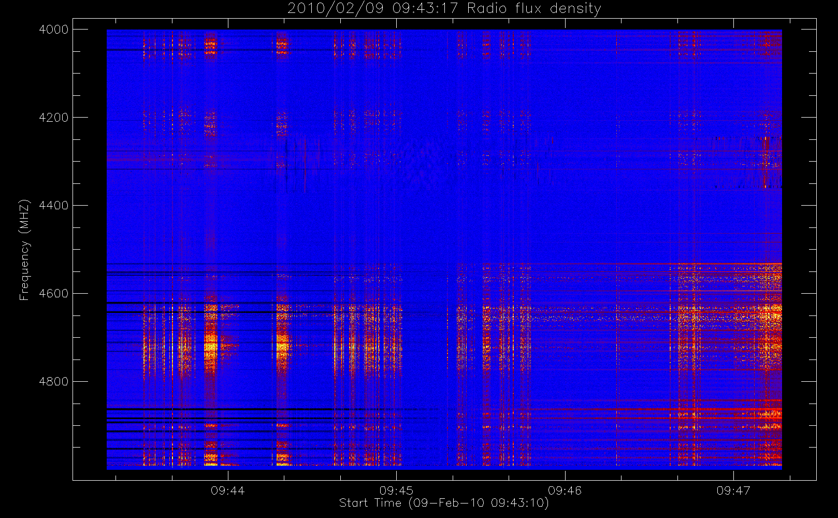Click the plot title 2010/02/09 09:43:17 Radio flux density
The width and height of the screenshot is (838, 518).
[444, 9]
